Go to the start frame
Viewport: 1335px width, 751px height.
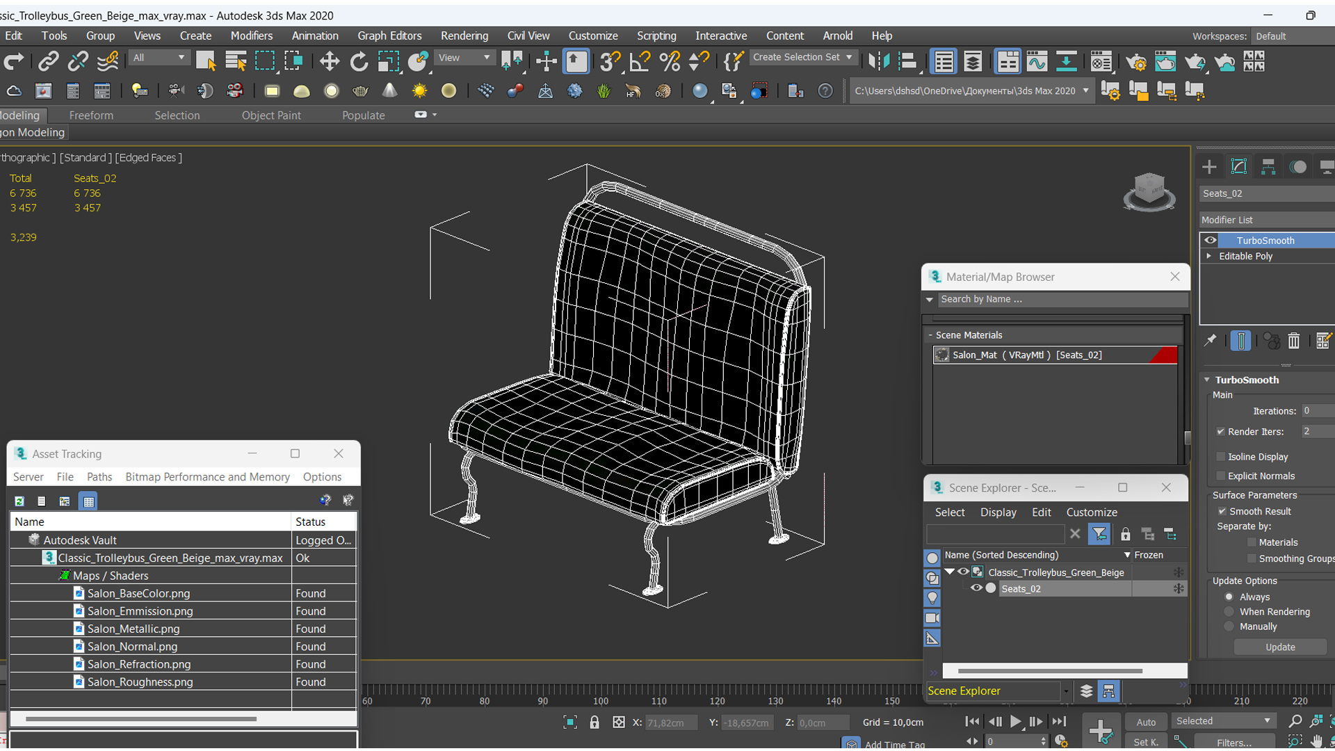pyautogui.click(x=973, y=722)
